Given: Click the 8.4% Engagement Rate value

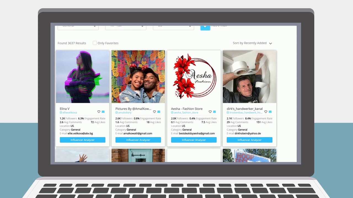Looking at the screenshot, I should coord(248,119).
